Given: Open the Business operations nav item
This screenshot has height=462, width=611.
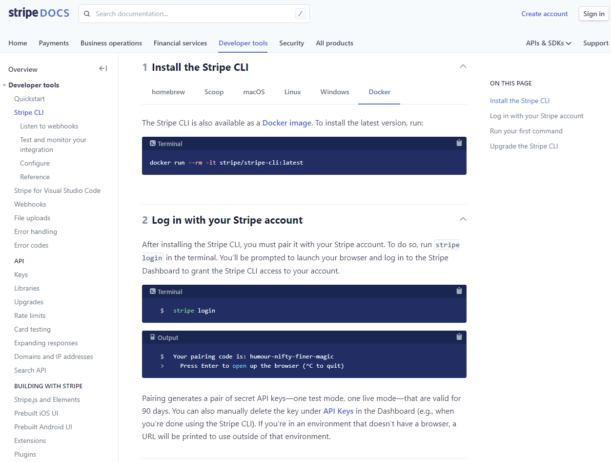Looking at the screenshot, I should pos(111,43).
